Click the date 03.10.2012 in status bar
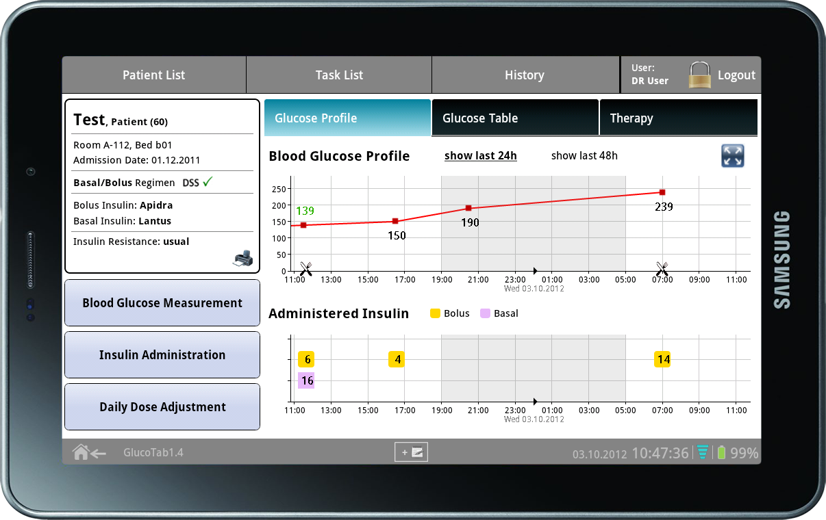The height and width of the screenshot is (520, 826). [x=600, y=454]
